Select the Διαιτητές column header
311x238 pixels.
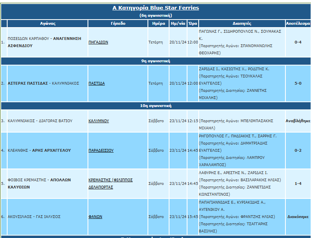tap(242, 24)
